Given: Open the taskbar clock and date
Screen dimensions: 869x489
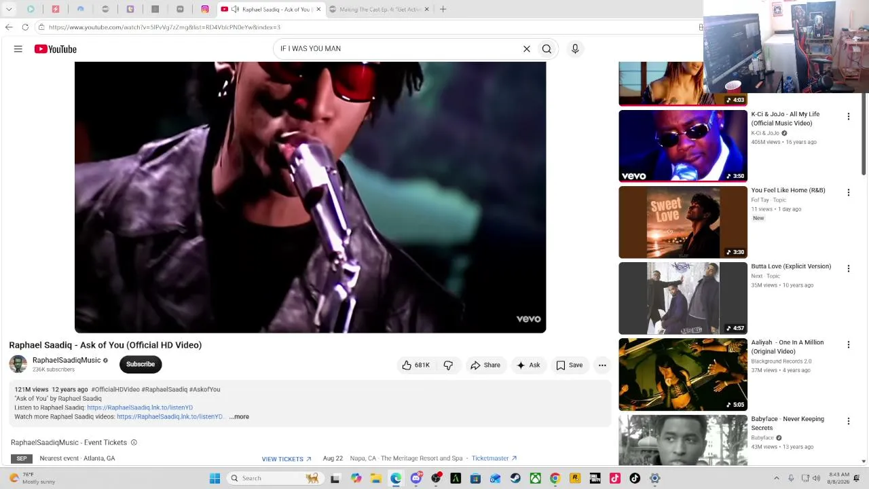Looking at the screenshot, I should pos(839,478).
